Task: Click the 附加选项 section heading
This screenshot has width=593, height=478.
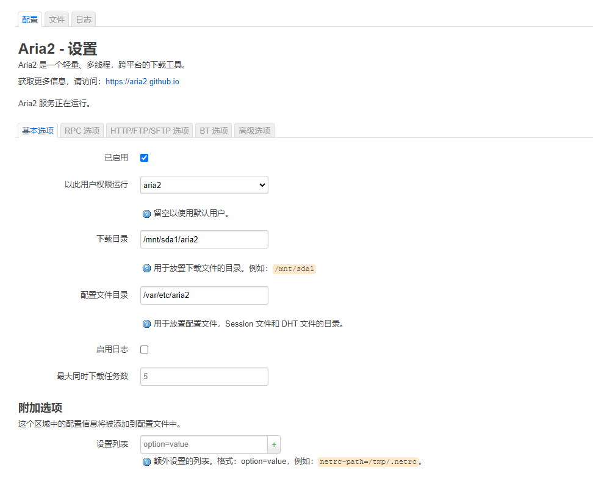Action: pos(40,408)
